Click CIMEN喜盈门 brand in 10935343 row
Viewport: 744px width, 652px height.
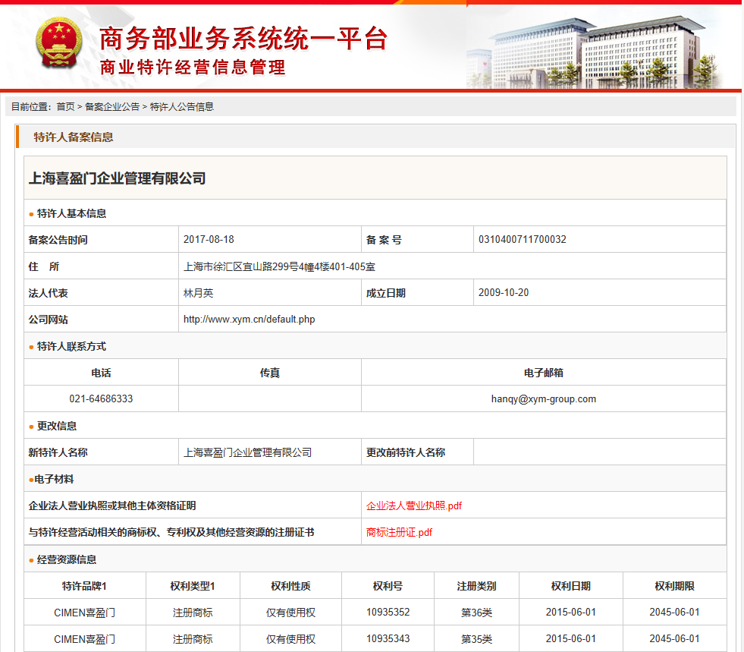pos(84,639)
